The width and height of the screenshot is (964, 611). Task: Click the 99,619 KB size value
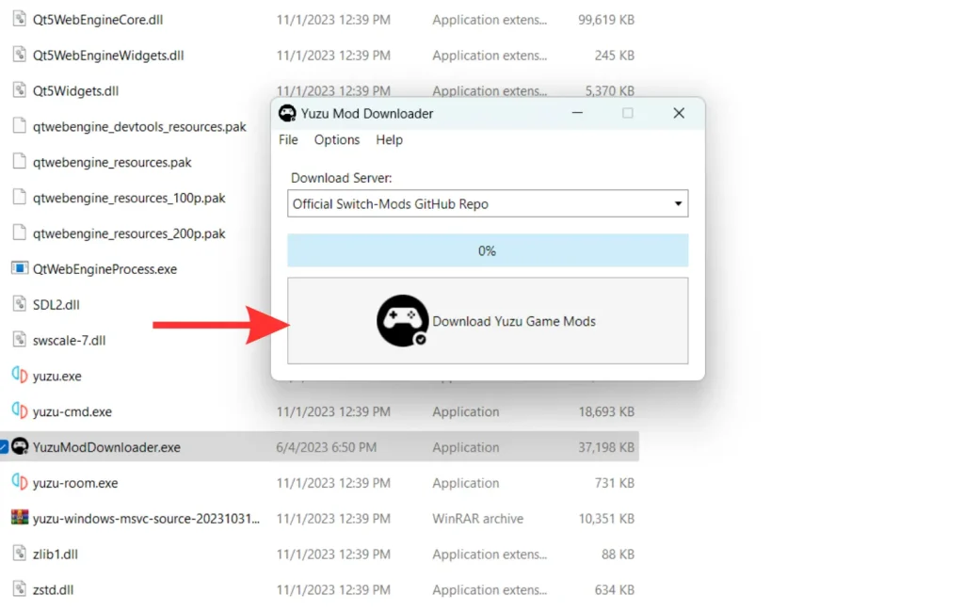tap(606, 20)
